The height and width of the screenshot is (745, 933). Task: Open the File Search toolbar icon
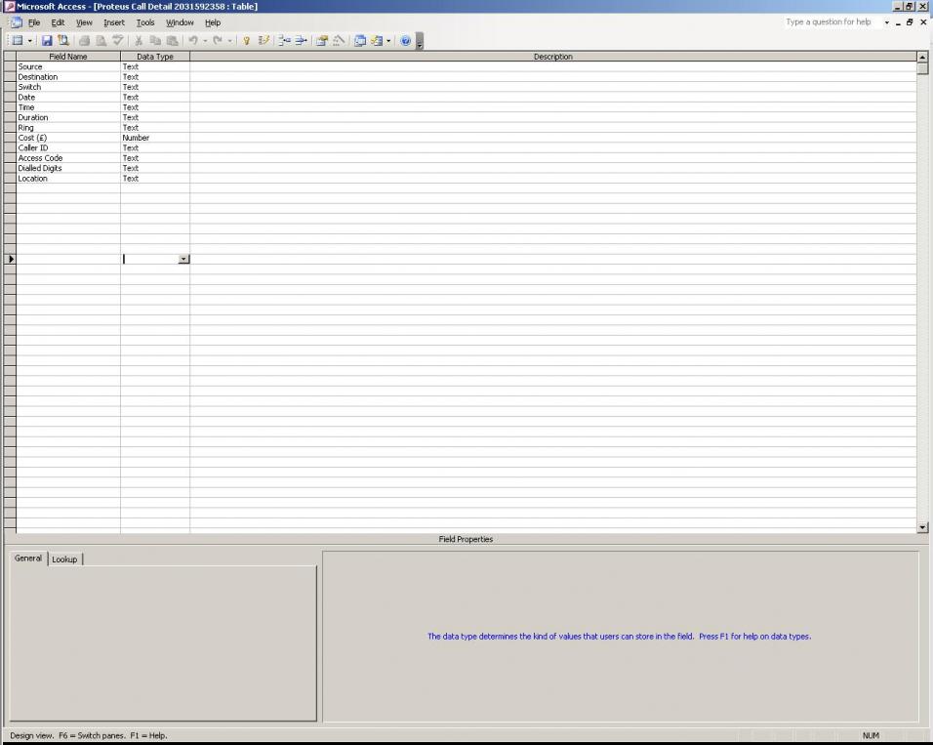[63, 40]
